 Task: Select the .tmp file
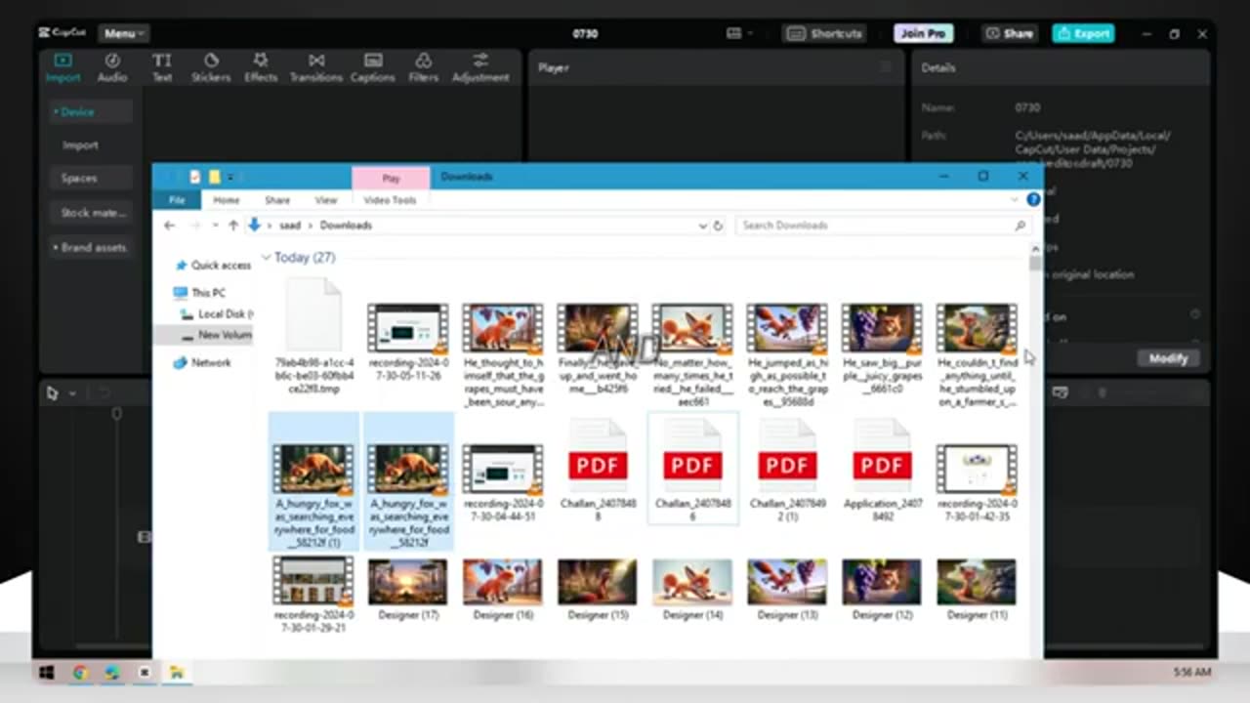(x=313, y=337)
